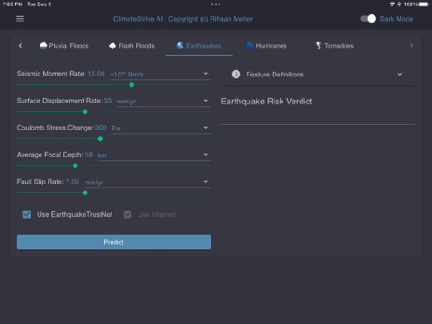Image resolution: width=432 pixels, height=324 pixels.
Task: Tap the 7:03 PM clock
Action: pyautogui.click(x=13, y=4)
